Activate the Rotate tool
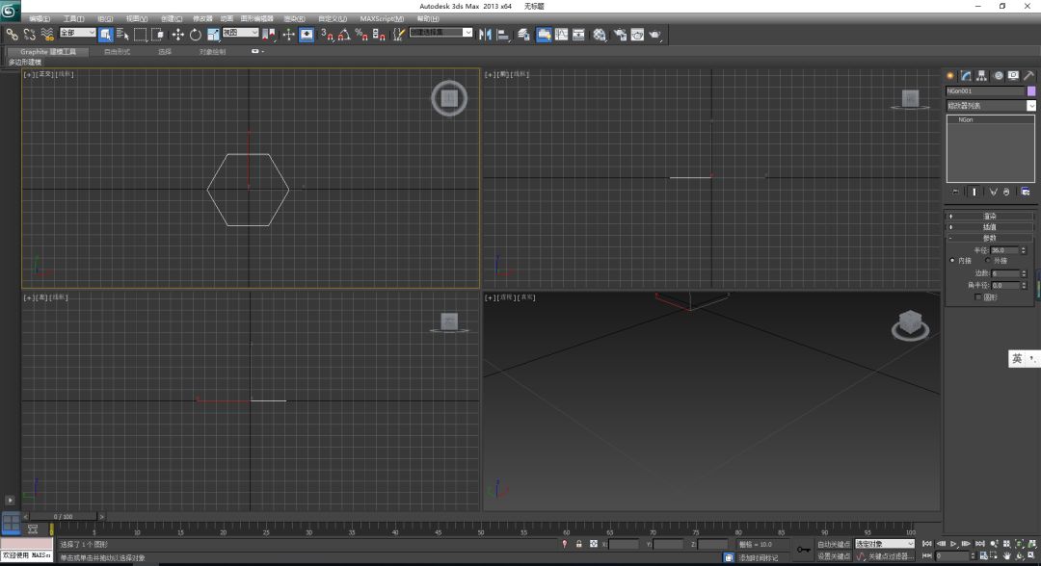This screenshot has height=566, width=1041. (195, 35)
